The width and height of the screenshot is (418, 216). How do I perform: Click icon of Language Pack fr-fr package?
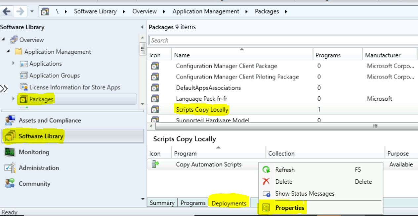click(x=155, y=98)
